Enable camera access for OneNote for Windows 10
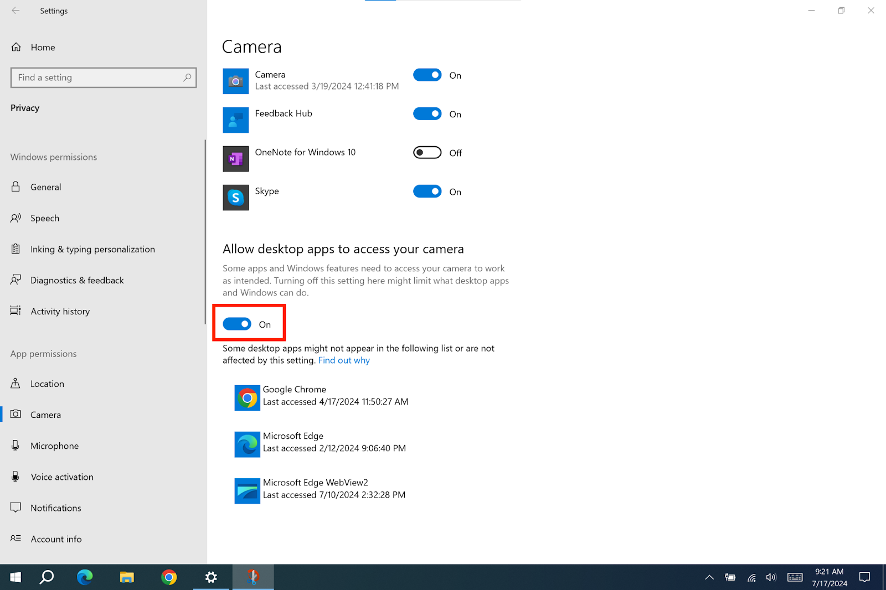 [x=427, y=152]
